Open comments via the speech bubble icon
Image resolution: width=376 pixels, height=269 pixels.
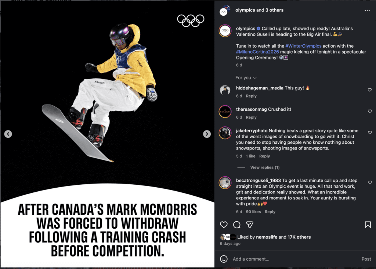click(x=237, y=225)
